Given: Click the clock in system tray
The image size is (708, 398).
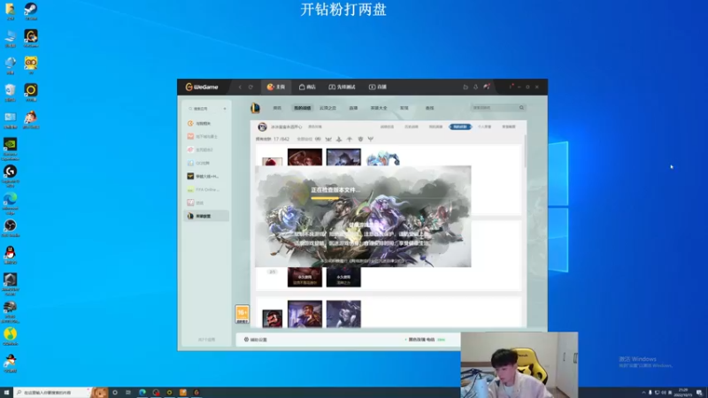Looking at the screenshot, I should tap(682, 393).
